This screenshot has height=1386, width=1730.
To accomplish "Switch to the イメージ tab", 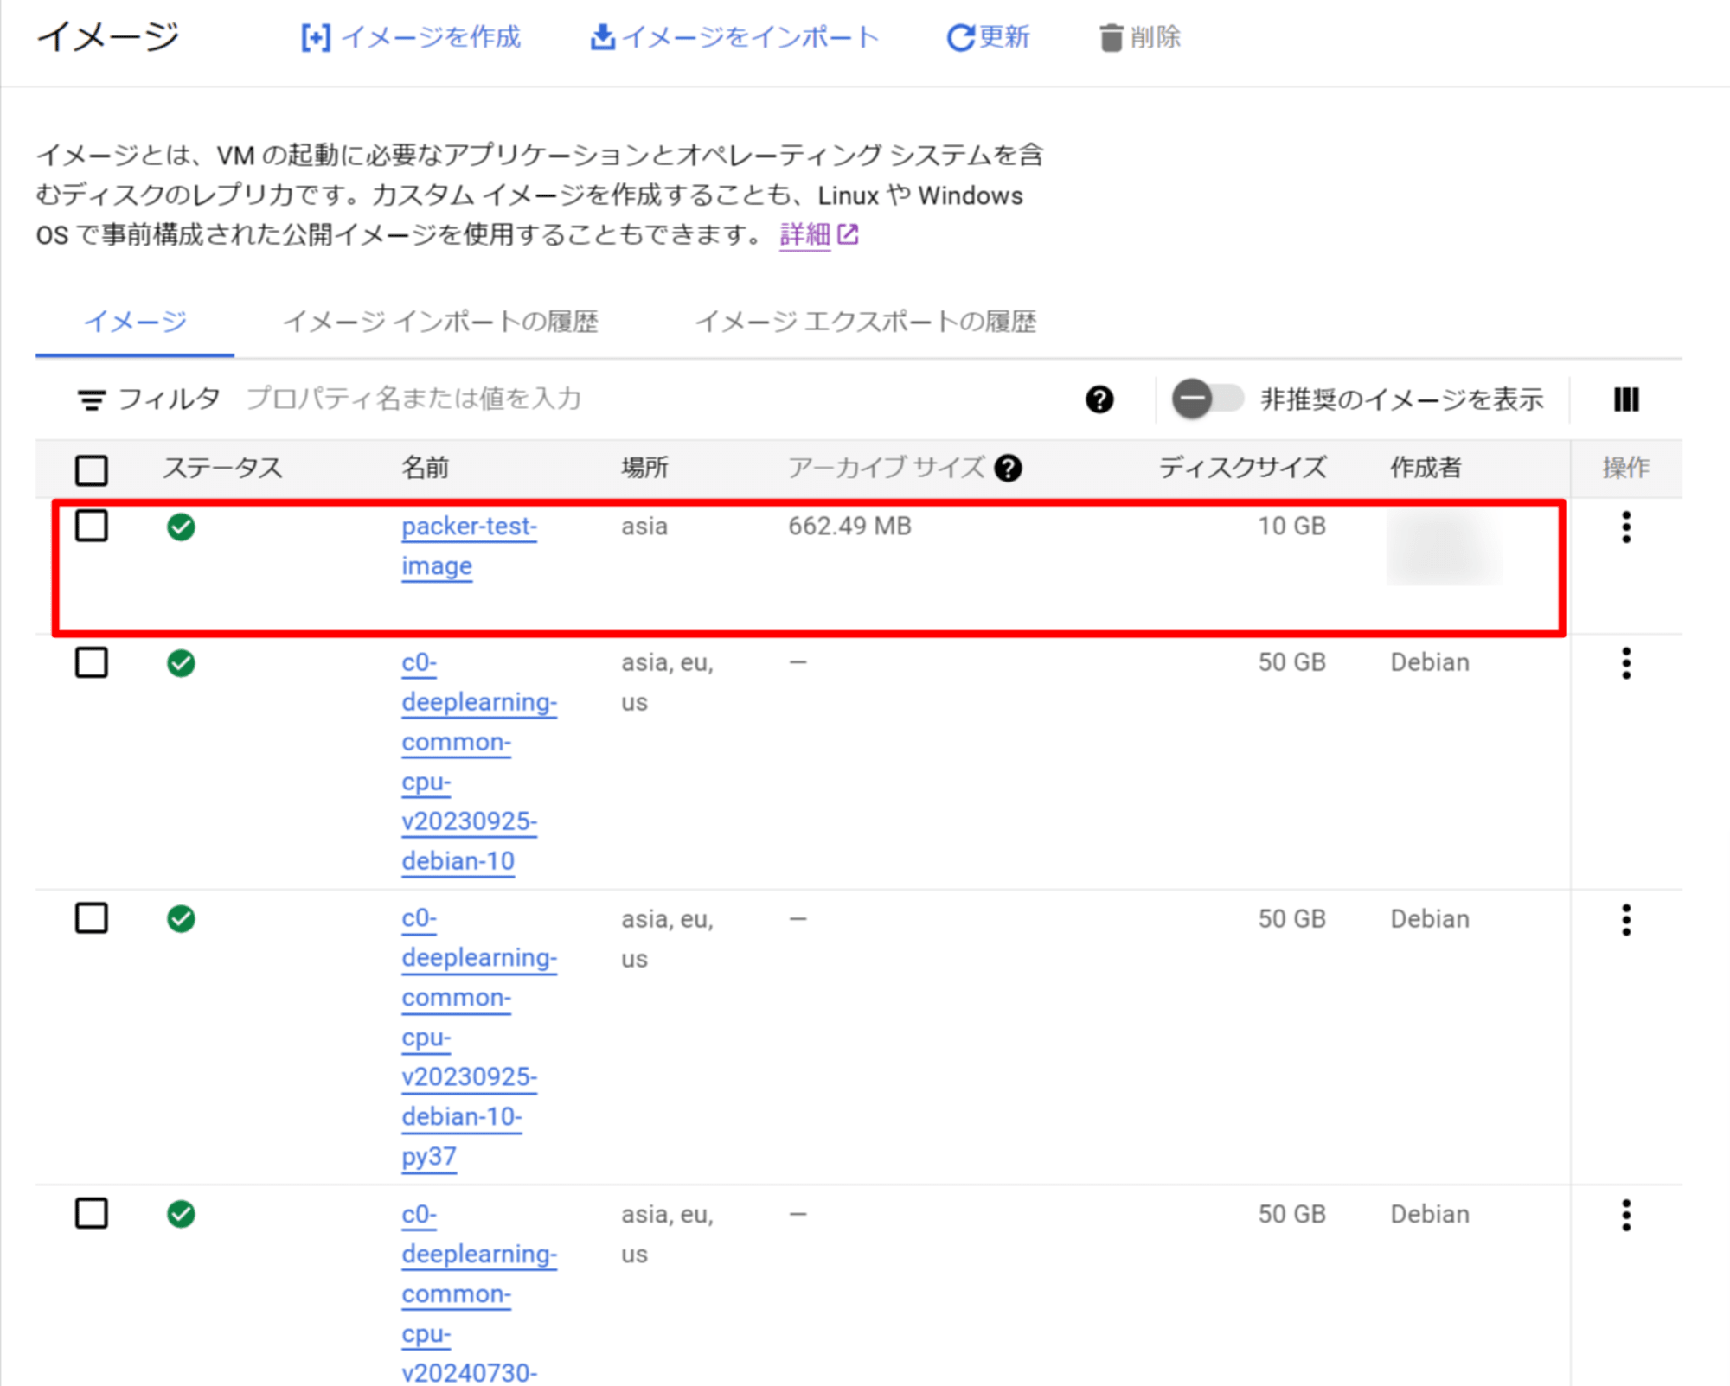I will pos(135,322).
